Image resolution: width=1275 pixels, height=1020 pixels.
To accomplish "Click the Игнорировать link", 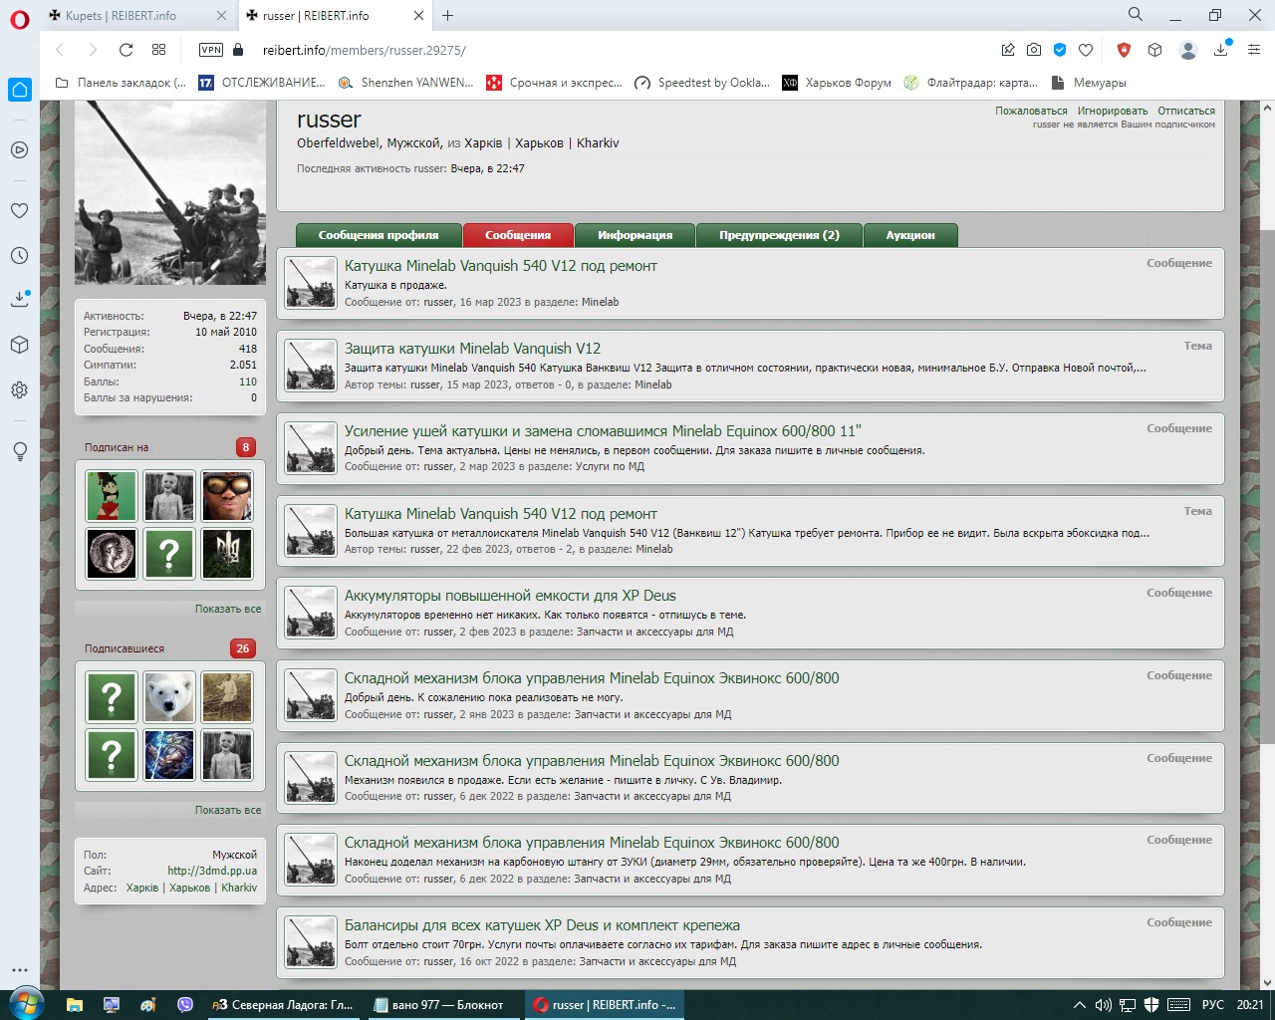I will pos(1112,111).
